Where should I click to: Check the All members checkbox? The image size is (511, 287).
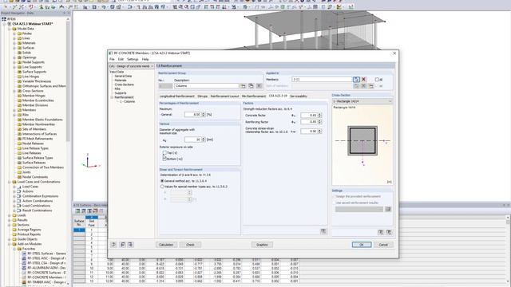coord(377,80)
